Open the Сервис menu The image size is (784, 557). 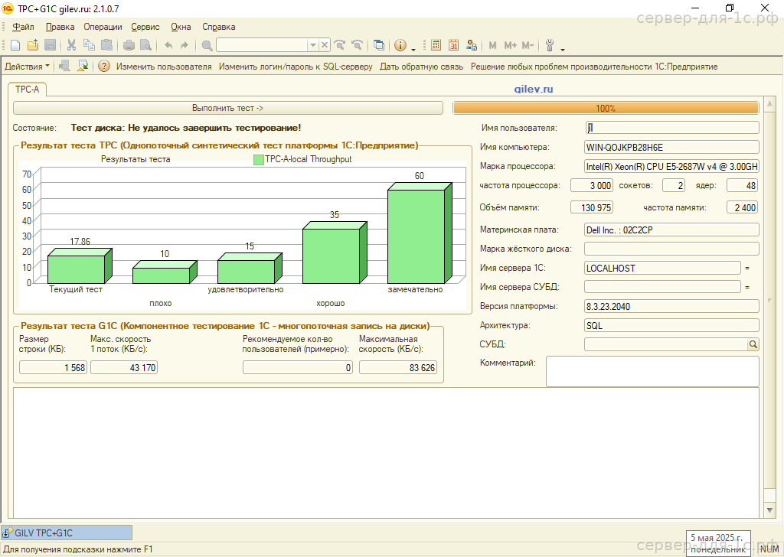(145, 27)
